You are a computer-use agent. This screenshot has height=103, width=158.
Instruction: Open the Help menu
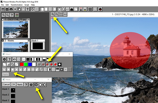[33, 5]
